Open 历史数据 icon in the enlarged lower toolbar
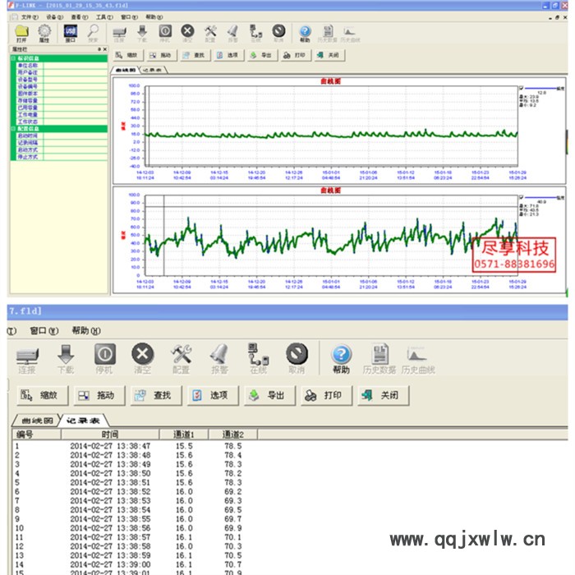Viewport: 575px width, 575px height. [379, 359]
